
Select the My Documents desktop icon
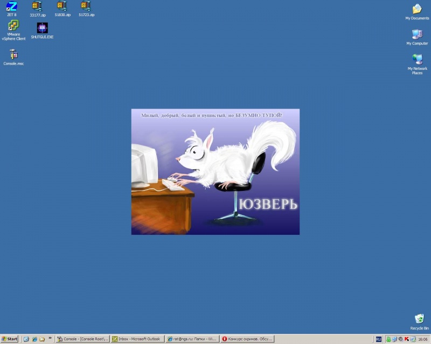[x=417, y=10]
